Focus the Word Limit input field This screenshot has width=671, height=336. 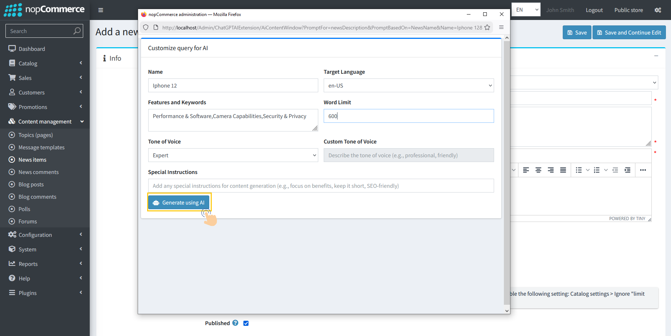(408, 116)
